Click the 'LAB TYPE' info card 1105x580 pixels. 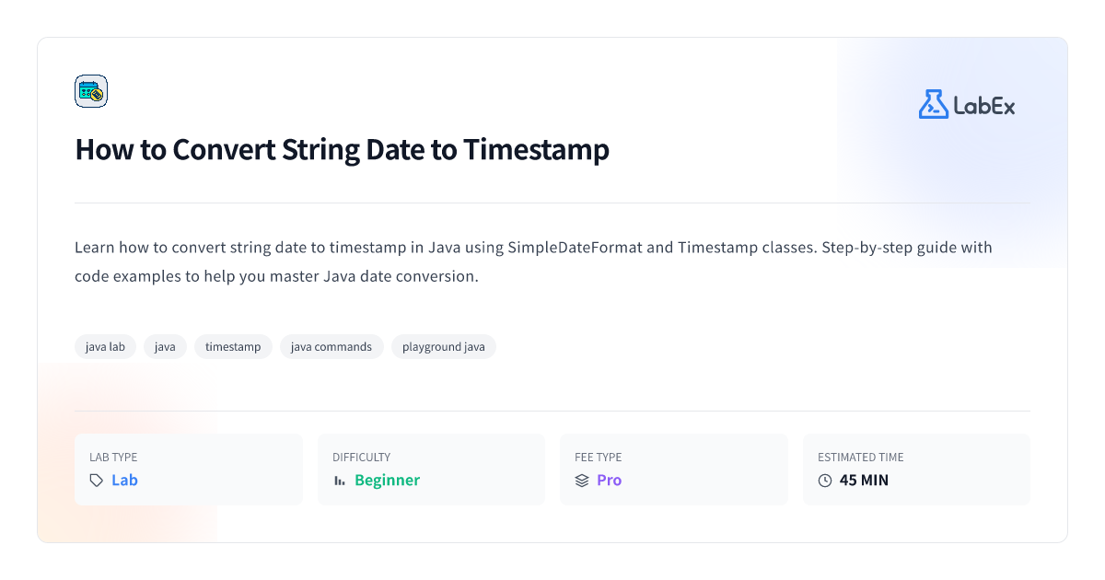tap(189, 470)
